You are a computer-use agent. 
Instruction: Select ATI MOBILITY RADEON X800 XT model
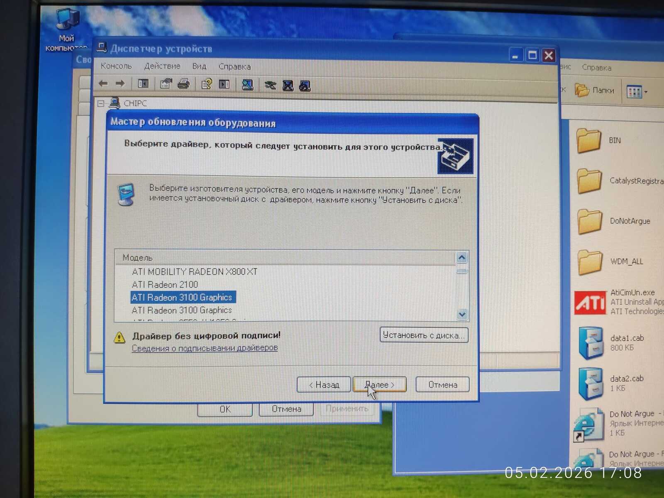click(x=195, y=272)
